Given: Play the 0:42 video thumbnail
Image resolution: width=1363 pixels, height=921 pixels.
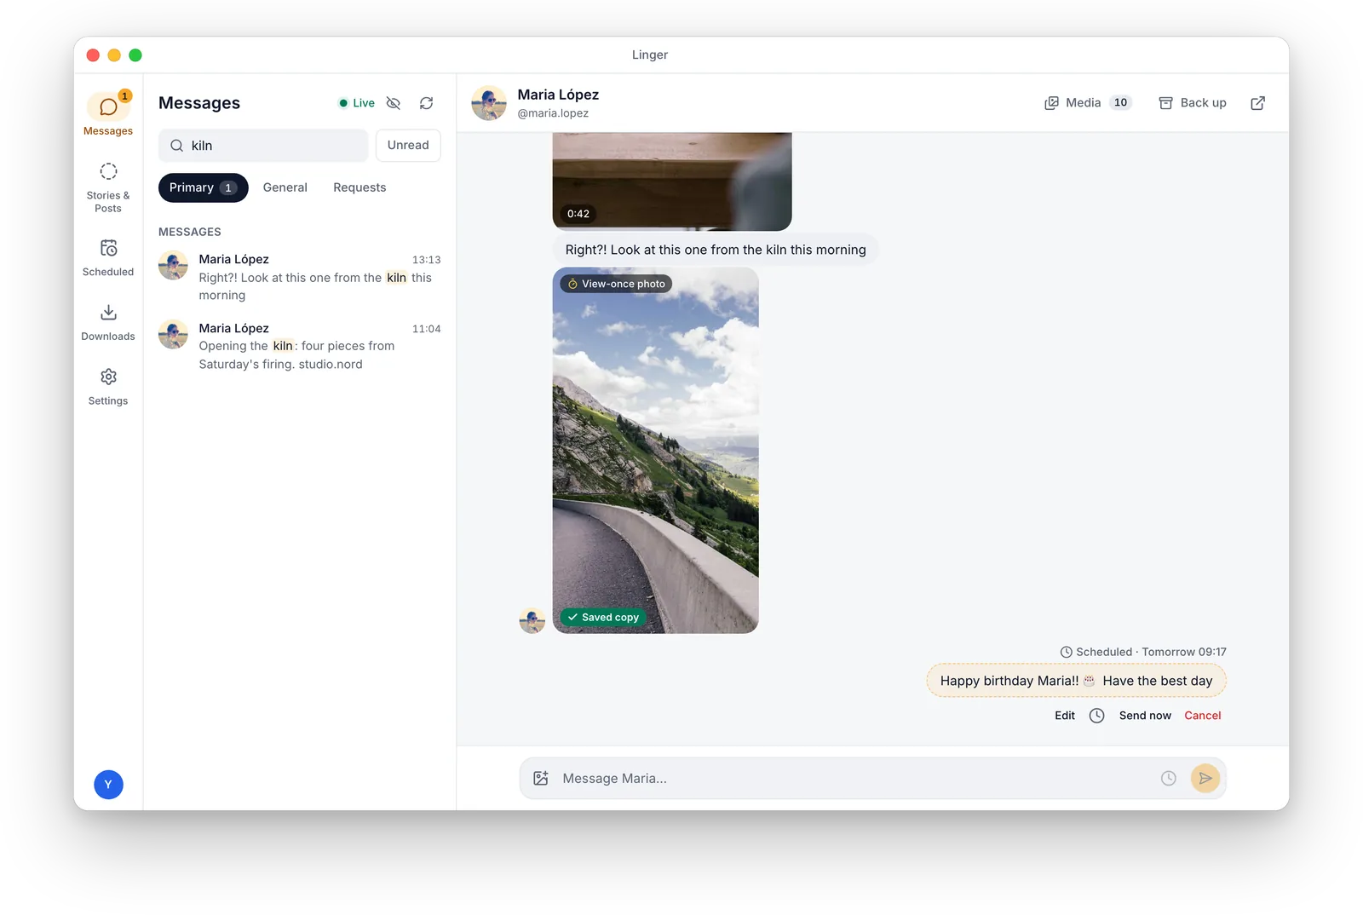Looking at the screenshot, I should coord(672,181).
